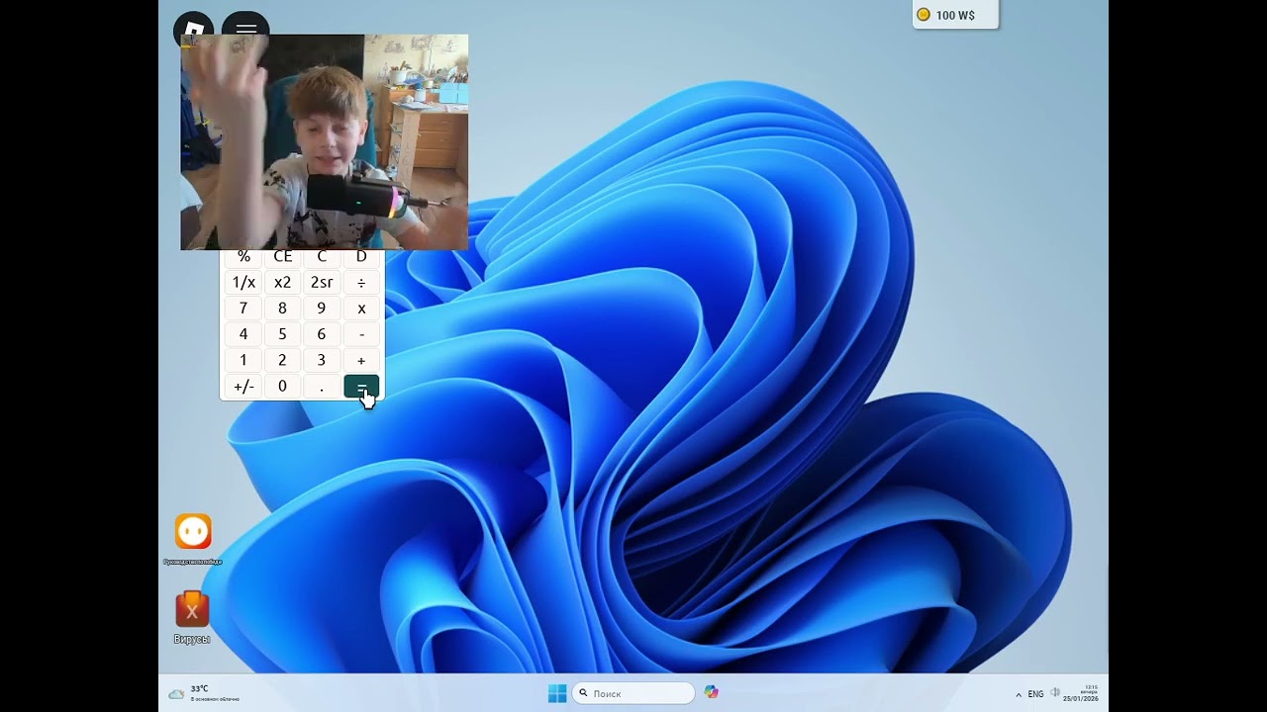
Task: Click the 1/x reciprocal key
Action: pos(244,282)
